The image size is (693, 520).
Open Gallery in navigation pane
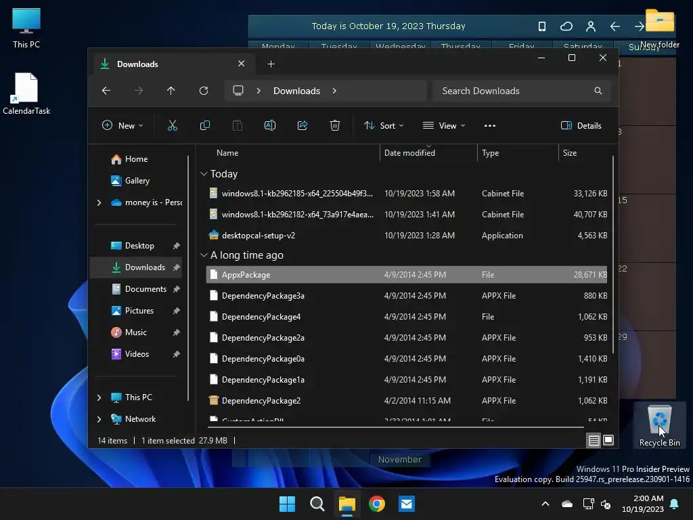pos(137,181)
